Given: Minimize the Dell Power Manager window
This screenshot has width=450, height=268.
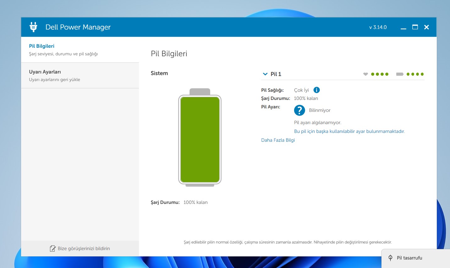Looking at the screenshot, I should click(403, 27).
